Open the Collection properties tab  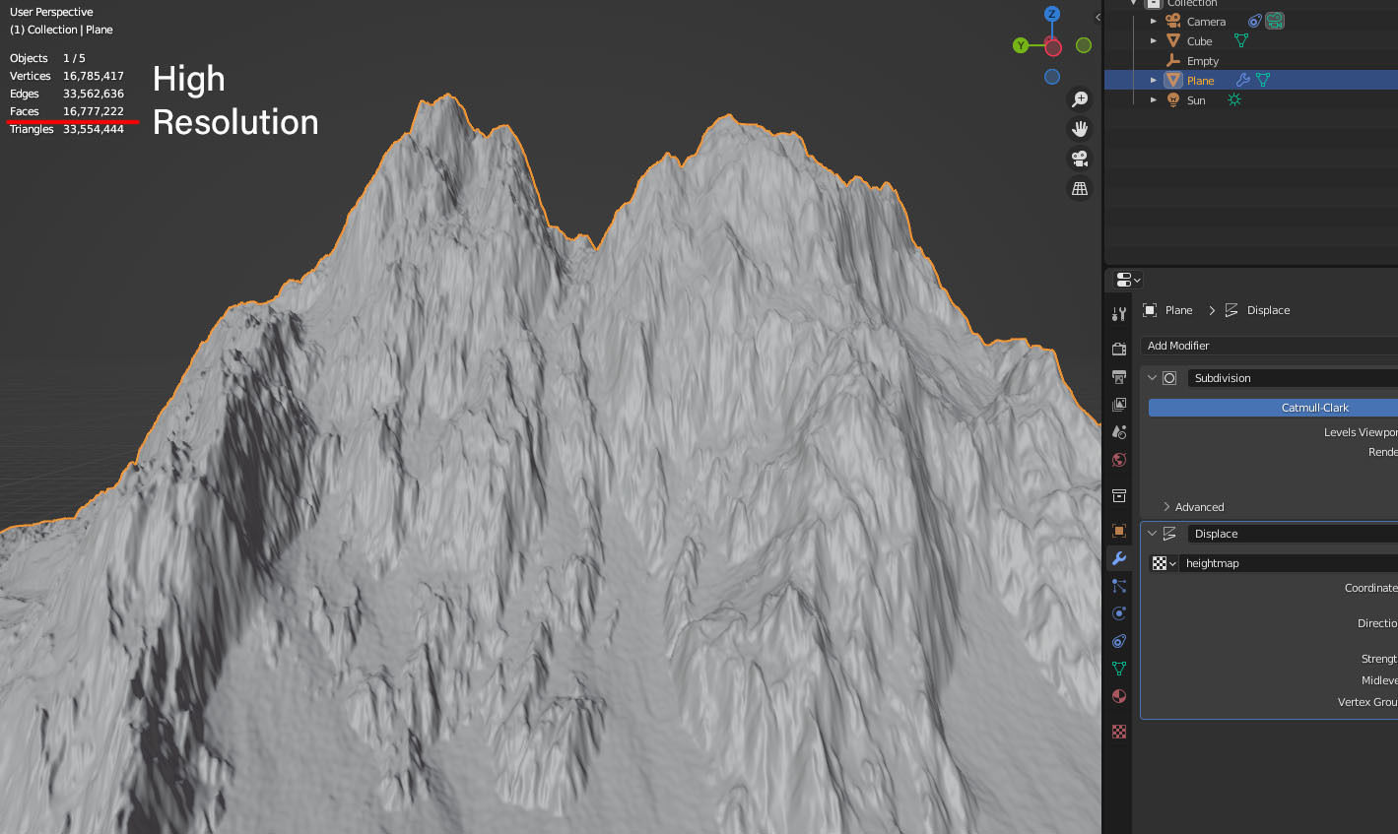1119,495
